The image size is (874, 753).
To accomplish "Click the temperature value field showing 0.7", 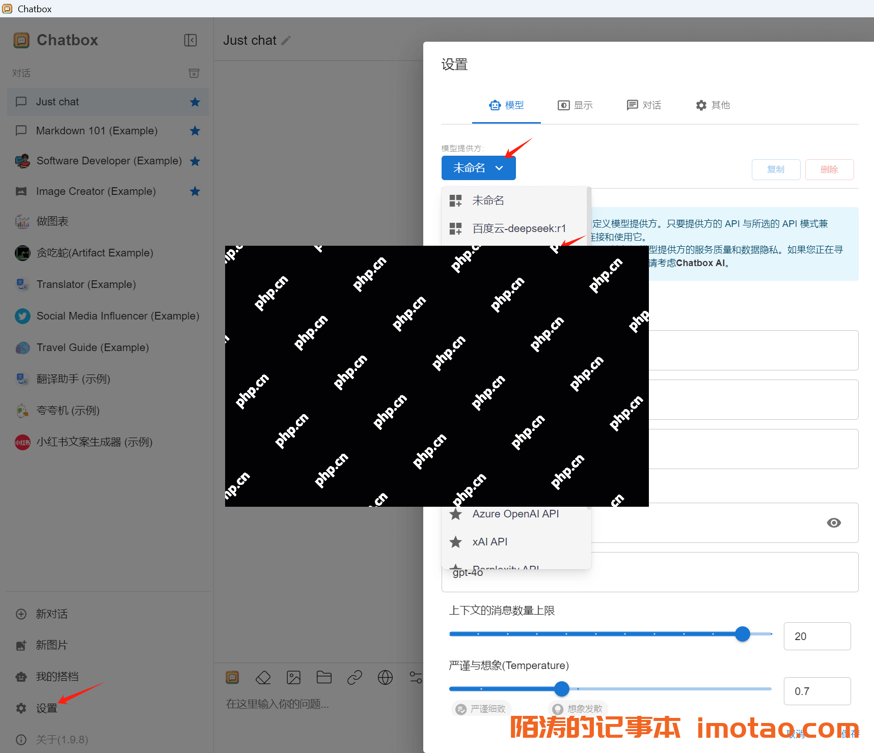I will (817, 691).
